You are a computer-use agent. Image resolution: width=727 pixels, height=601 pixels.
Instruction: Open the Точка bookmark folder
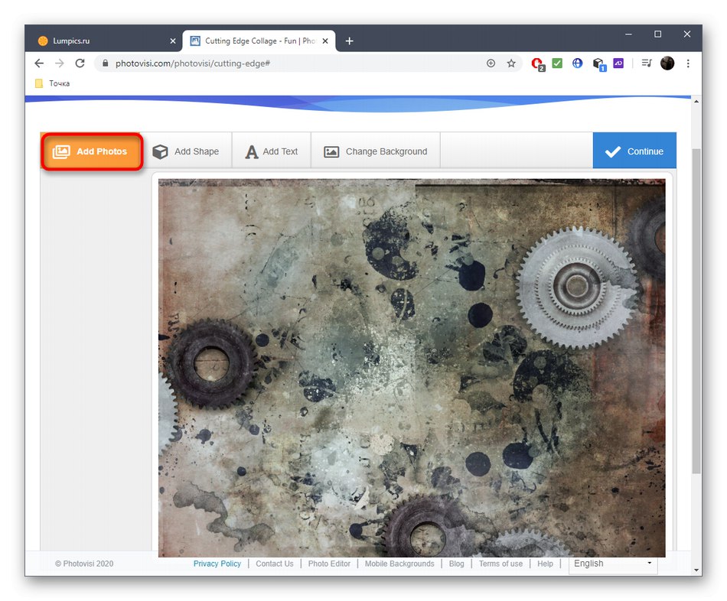[53, 83]
